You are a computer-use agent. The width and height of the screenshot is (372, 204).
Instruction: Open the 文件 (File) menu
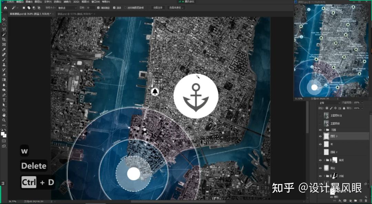[10, 2]
